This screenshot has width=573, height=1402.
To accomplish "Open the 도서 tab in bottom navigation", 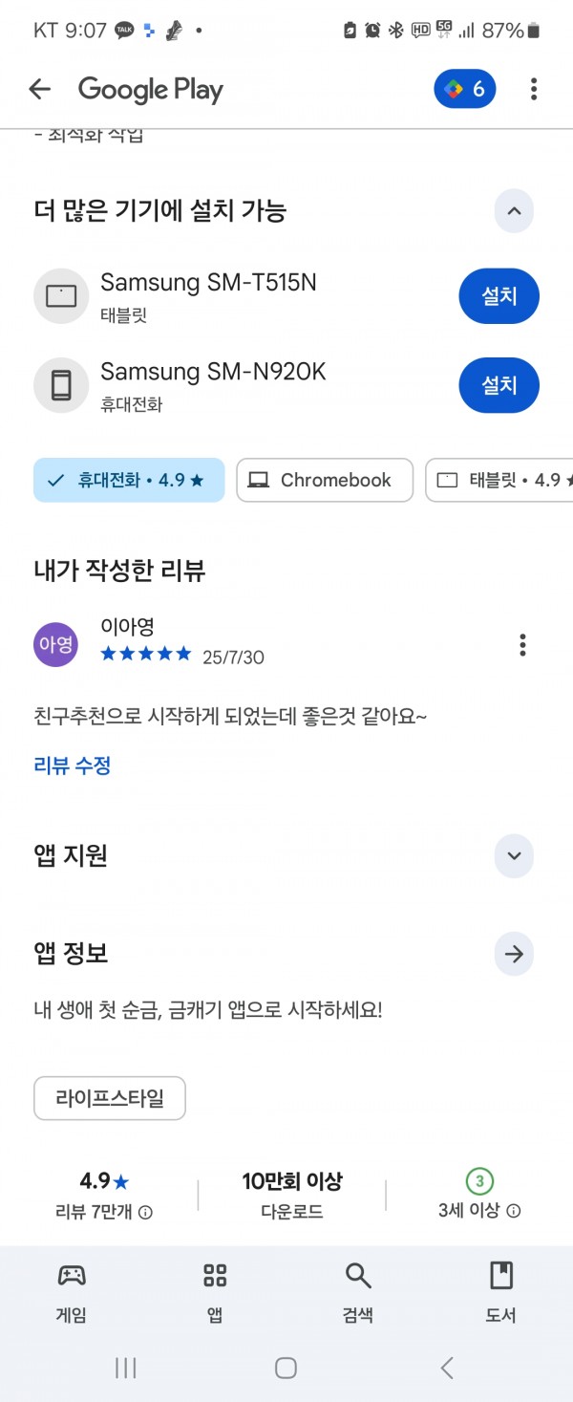I will coord(501,1292).
